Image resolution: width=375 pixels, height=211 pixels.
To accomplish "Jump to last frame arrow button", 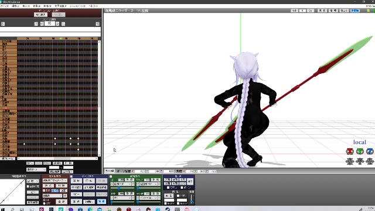I will (97, 23).
